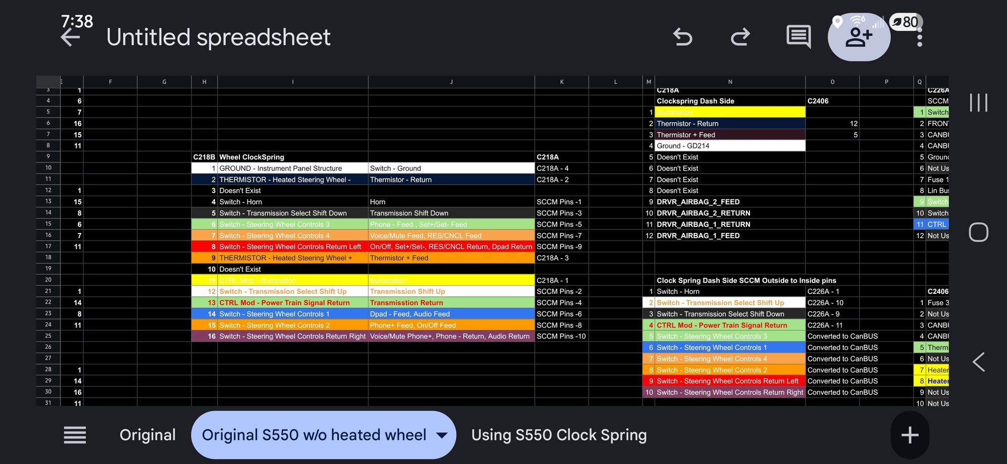Screen dimensions: 1007x464
Task: Select 'CTRL Mod - Power Train Signal Return' cell
Action: (x=285, y=302)
